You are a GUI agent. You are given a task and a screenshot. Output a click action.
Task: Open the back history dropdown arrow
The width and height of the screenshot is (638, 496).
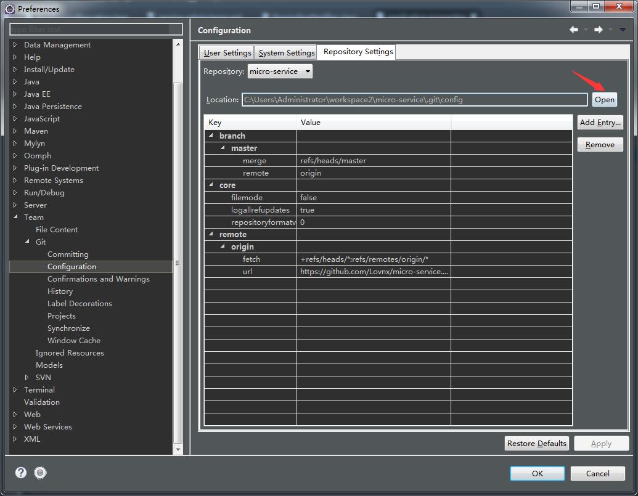(586, 30)
